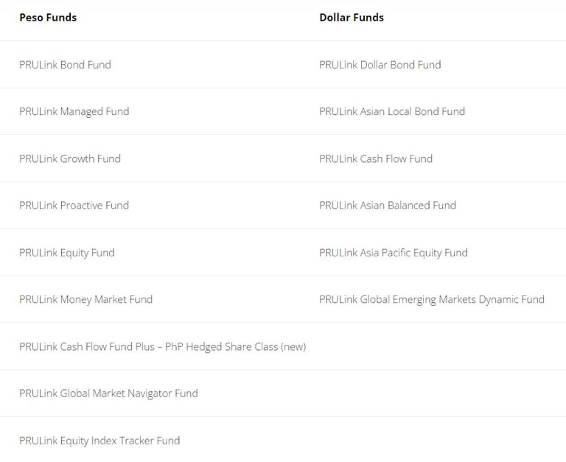This screenshot has width=566, height=462.
Task: Open PRULink Asian Balanced Fund
Action: [388, 206]
